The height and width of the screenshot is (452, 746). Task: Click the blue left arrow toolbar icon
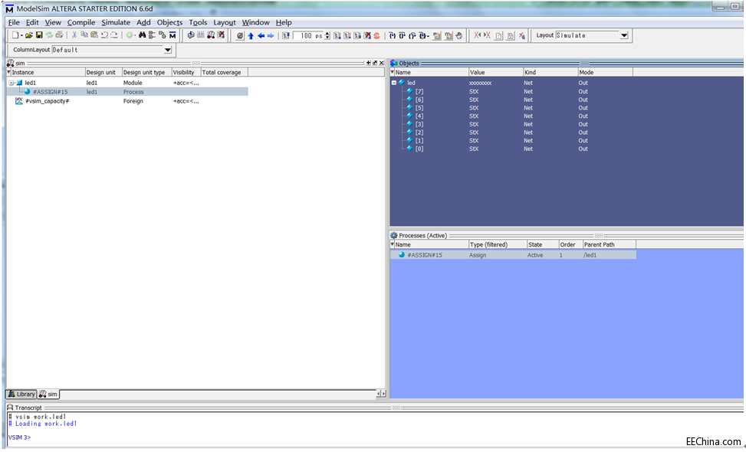click(x=261, y=35)
